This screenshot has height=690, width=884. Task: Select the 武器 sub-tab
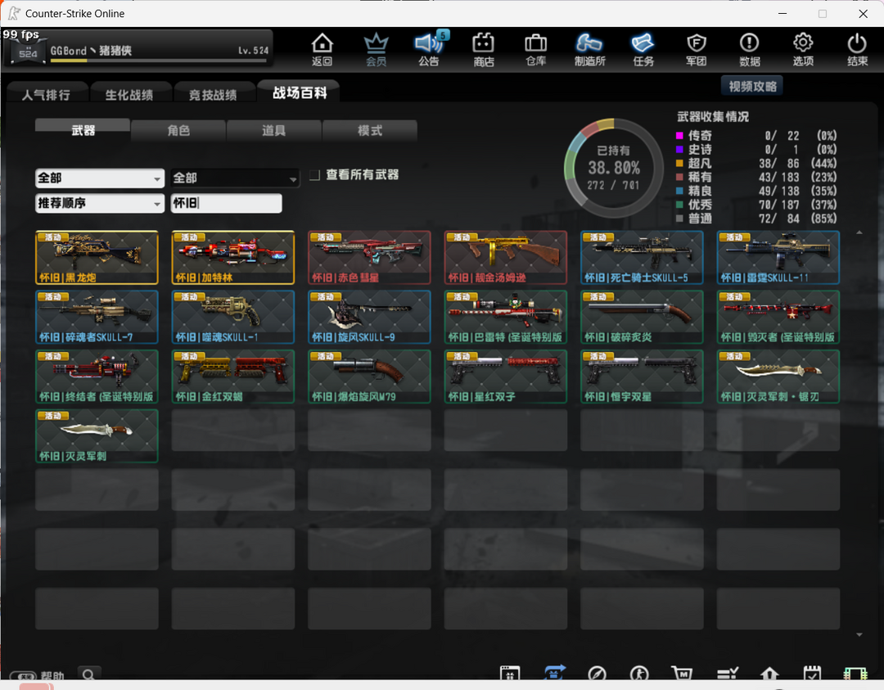[83, 130]
